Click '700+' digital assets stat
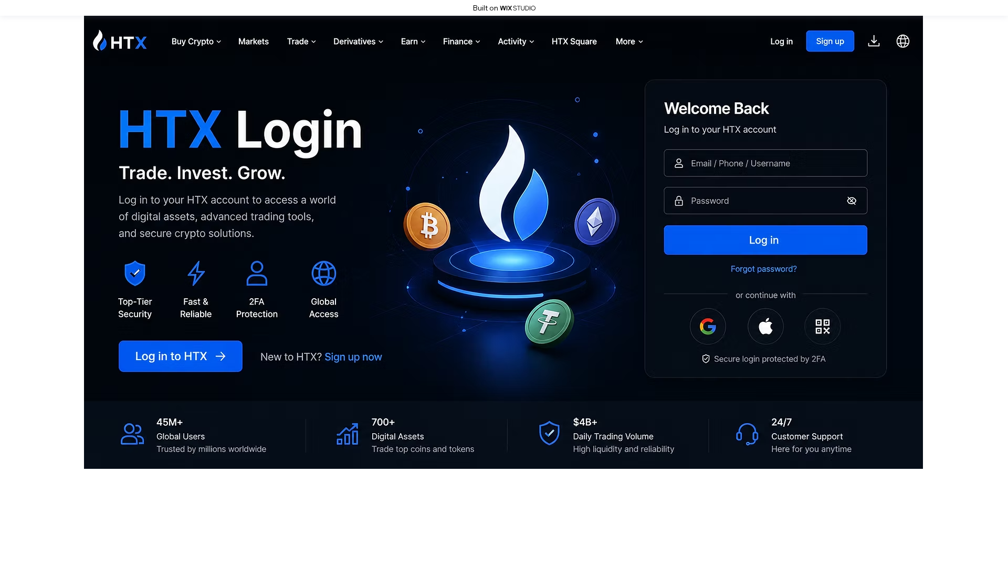The height and width of the screenshot is (567, 1008). [383, 422]
